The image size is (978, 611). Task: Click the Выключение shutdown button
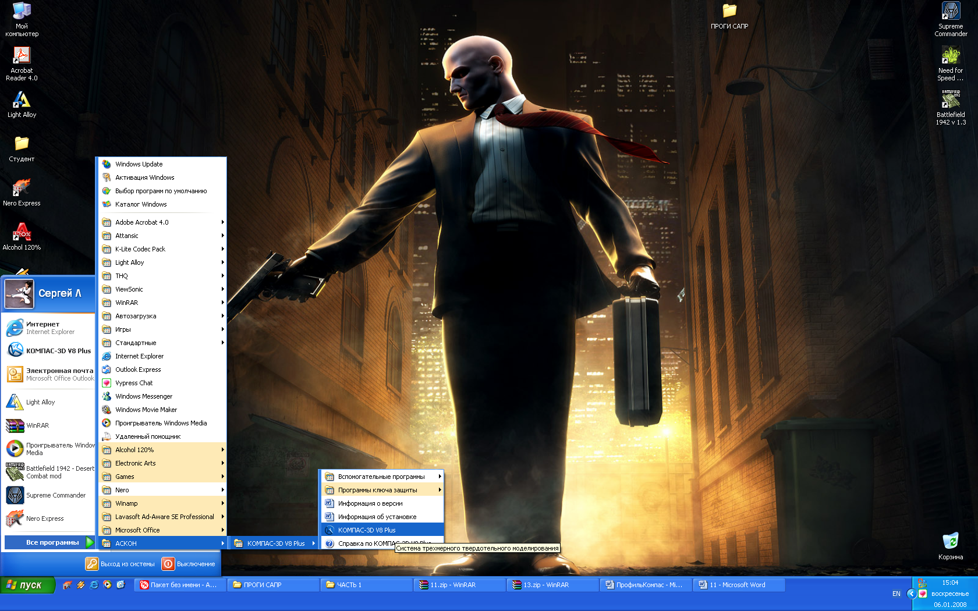[x=189, y=564]
